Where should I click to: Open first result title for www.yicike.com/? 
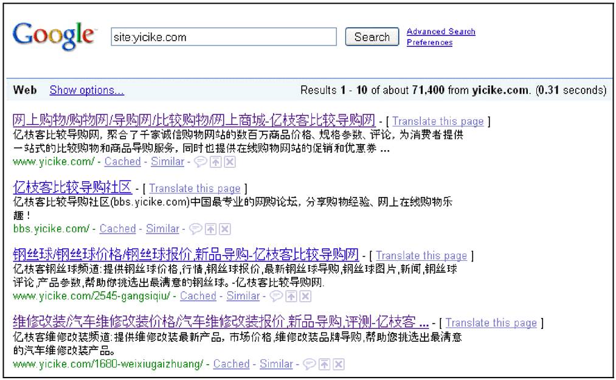coord(194,120)
